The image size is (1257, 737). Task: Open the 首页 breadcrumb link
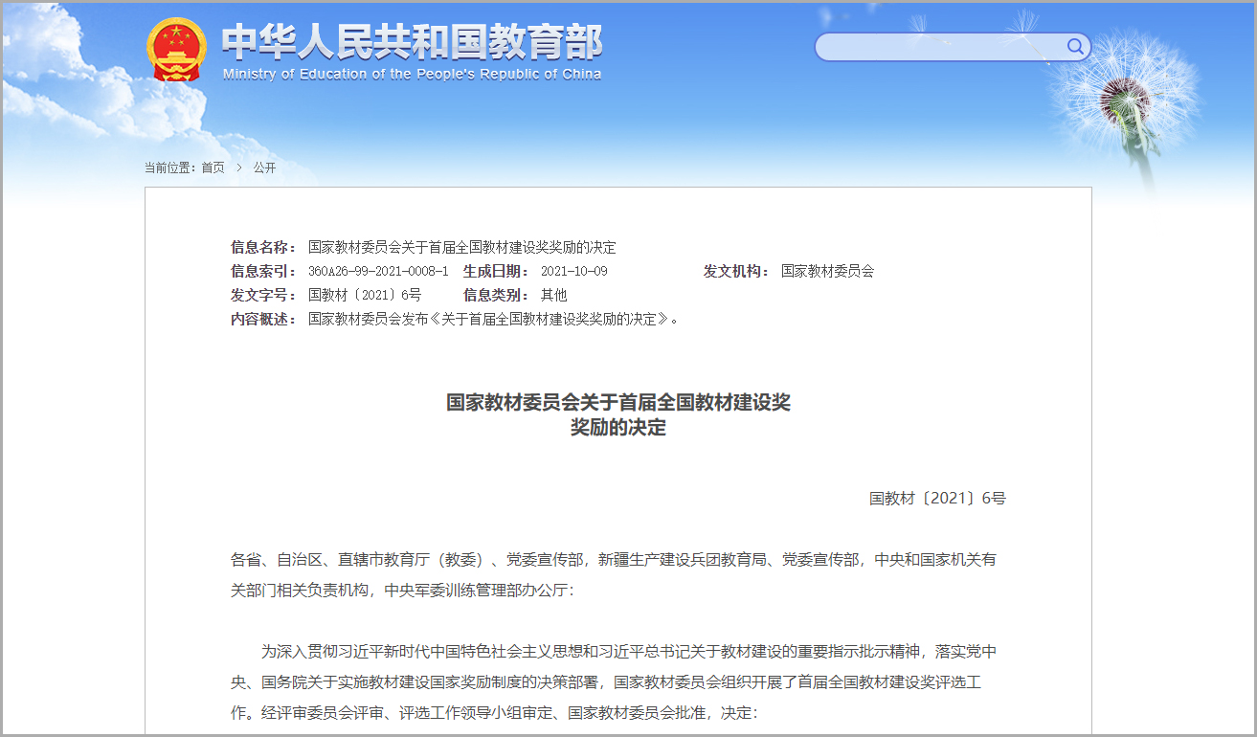pyautogui.click(x=213, y=167)
